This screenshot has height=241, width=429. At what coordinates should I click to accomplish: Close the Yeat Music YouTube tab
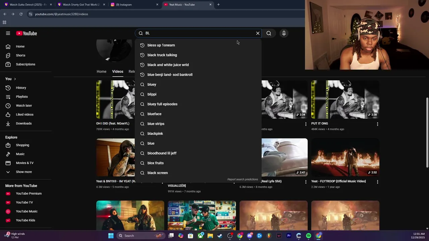coord(210,5)
